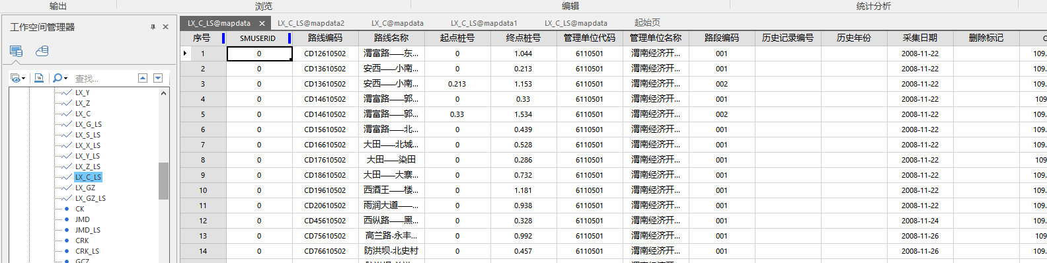This screenshot has width=1047, height=263.
Task: Click find previous up arrow
Action: (x=143, y=78)
